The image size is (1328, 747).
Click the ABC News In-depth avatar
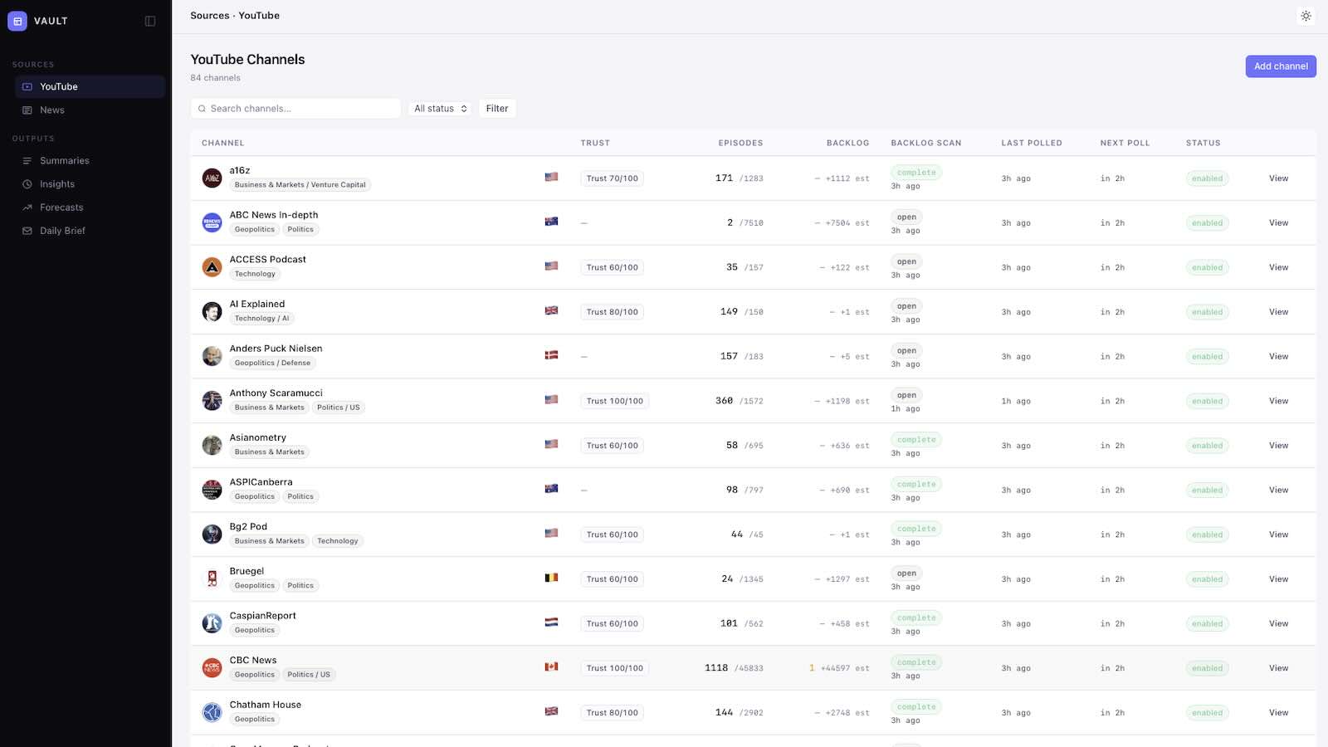(x=212, y=222)
